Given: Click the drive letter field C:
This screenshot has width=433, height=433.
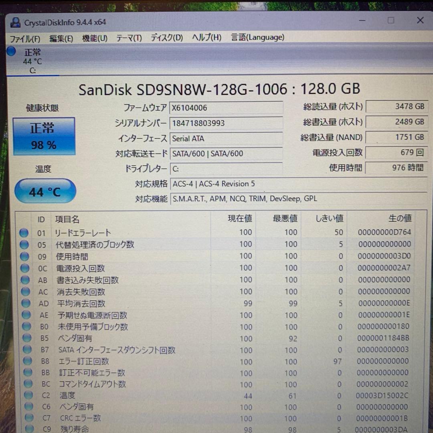Looking at the screenshot, I should [226, 169].
